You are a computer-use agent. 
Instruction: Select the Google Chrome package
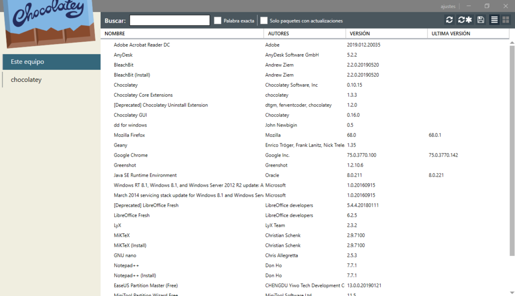click(x=305, y=155)
